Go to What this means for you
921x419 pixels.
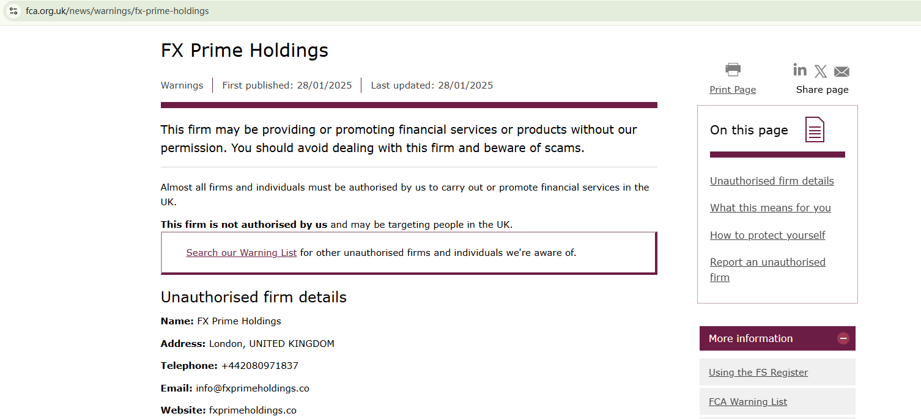tap(771, 208)
